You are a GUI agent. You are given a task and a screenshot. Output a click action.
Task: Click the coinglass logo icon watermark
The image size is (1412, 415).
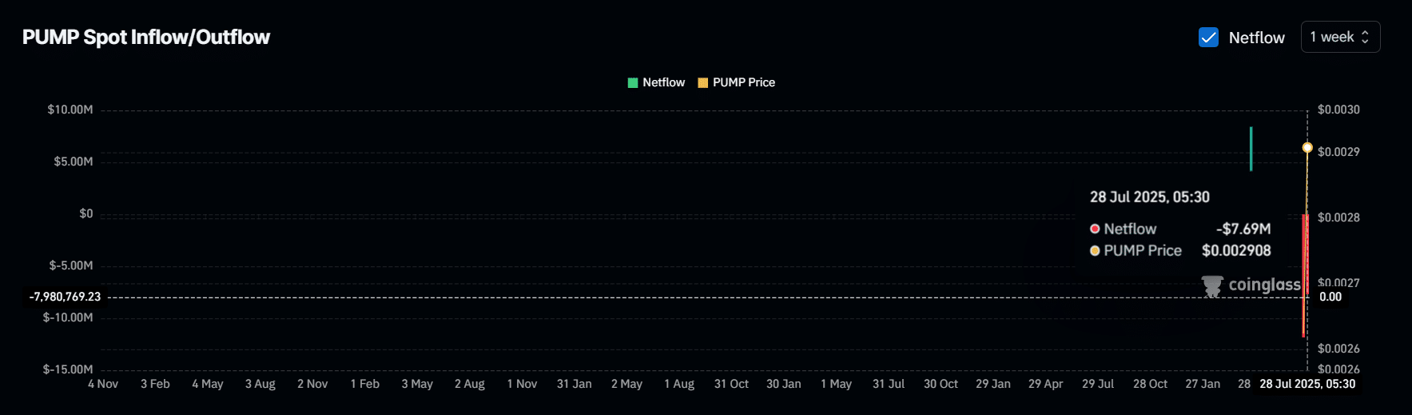[x=1212, y=286]
